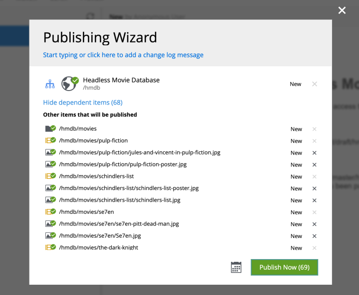Remove /hmdb/movies/pulp-fiction from the list

click(314, 141)
